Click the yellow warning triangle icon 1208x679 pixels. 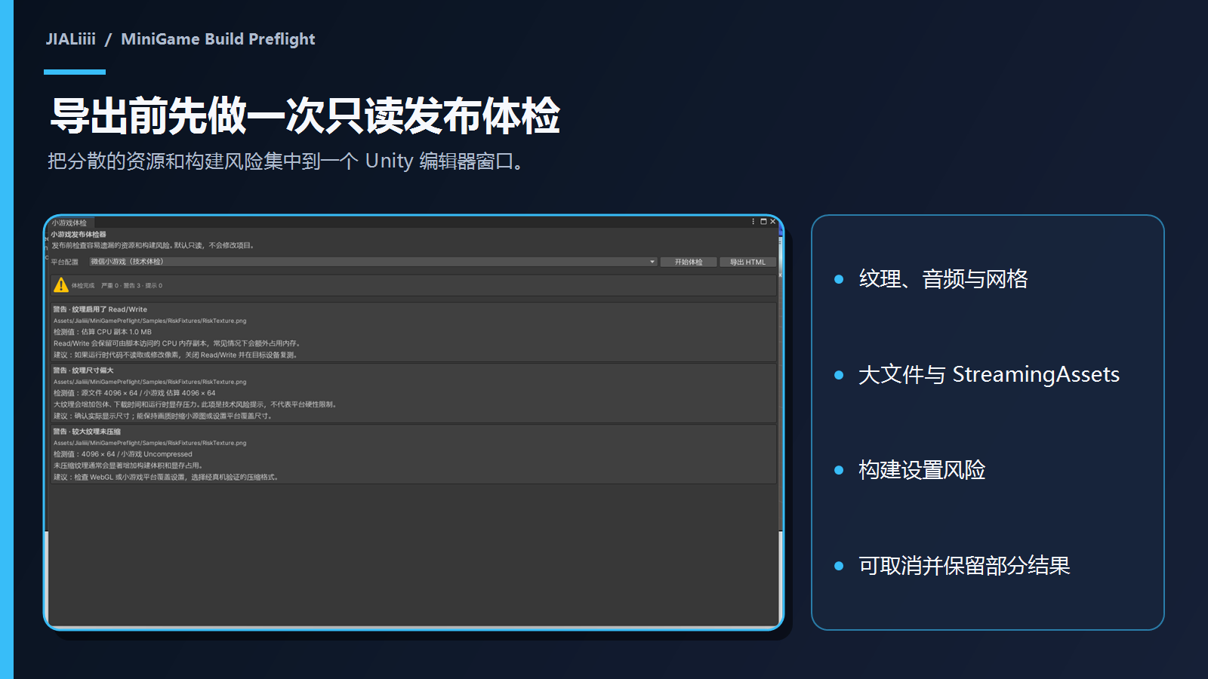tap(61, 285)
